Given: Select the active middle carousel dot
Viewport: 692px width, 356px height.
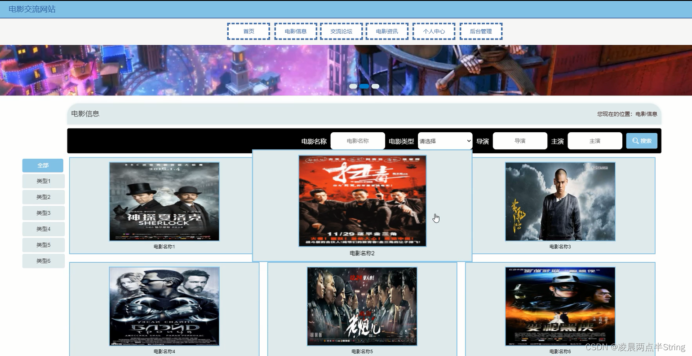Looking at the screenshot, I should click(364, 86).
